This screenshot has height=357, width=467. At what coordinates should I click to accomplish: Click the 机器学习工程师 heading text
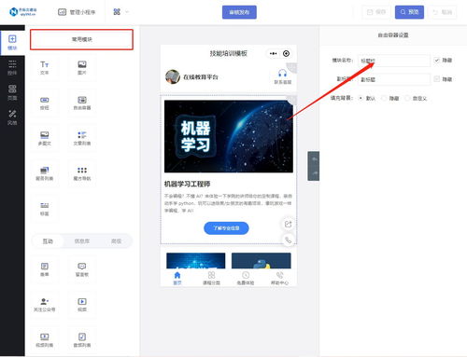click(x=187, y=184)
